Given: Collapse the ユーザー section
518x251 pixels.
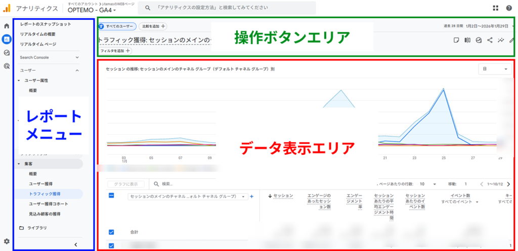Looking at the screenshot, I should [x=50, y=70].
